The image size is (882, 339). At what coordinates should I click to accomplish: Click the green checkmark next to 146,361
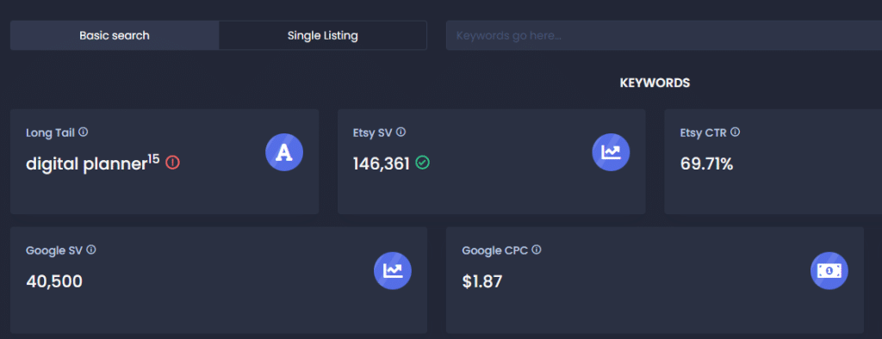pos(422,163)
